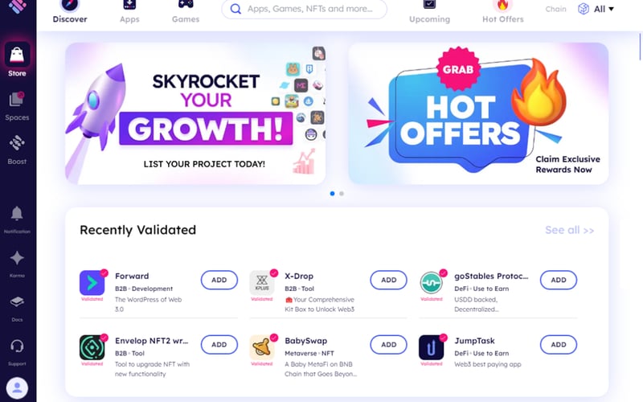Viewport: 643px width, 402px height.
Task: Open the user profile avatar
Action: pyautogui.click(x=17, y=388)
